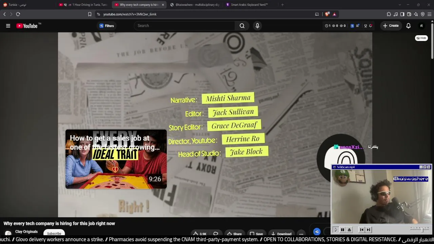Play the Webcam.mp4 player

336,229
